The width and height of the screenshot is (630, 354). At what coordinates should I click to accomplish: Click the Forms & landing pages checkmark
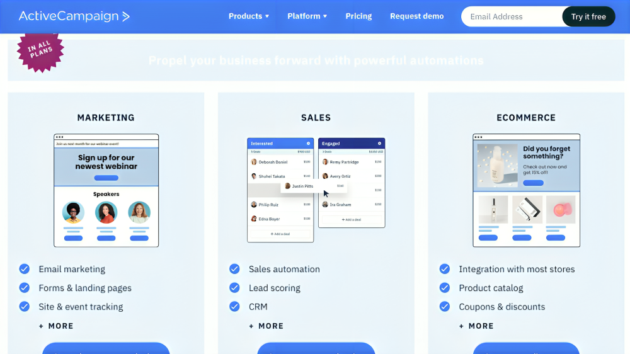pos(25,288)
